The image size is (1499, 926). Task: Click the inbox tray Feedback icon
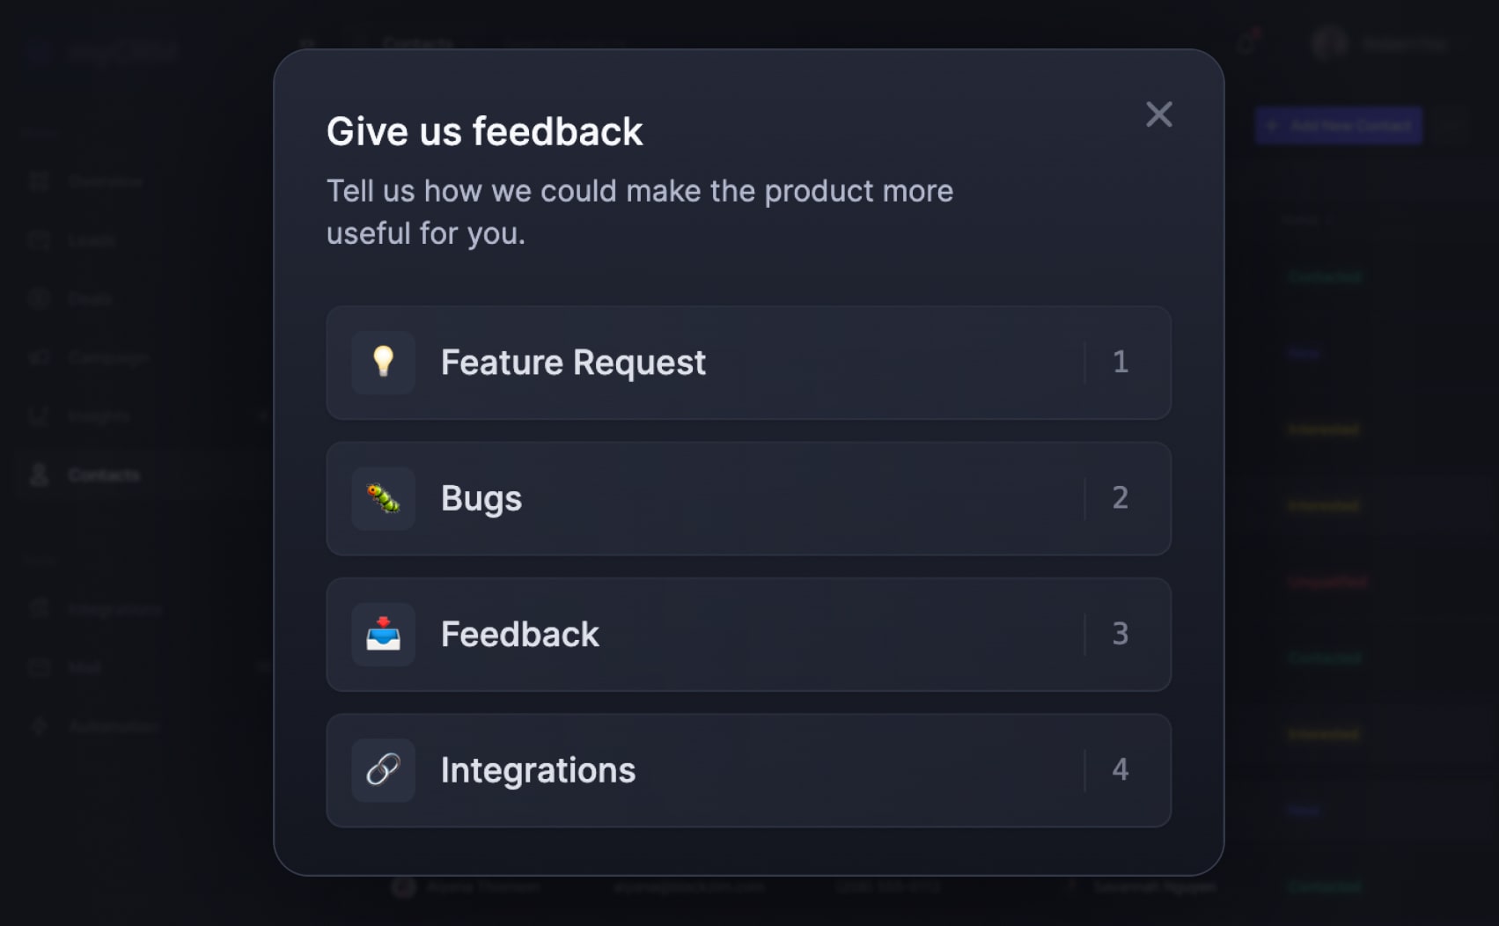pyautogui.click(x=383, y=634)
